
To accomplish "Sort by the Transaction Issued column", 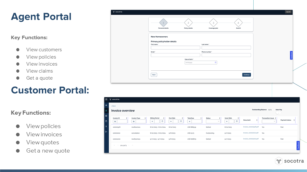I will (275, 118).
